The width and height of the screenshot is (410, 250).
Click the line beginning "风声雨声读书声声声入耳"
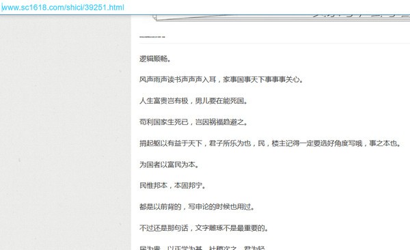tap(221, 79)
